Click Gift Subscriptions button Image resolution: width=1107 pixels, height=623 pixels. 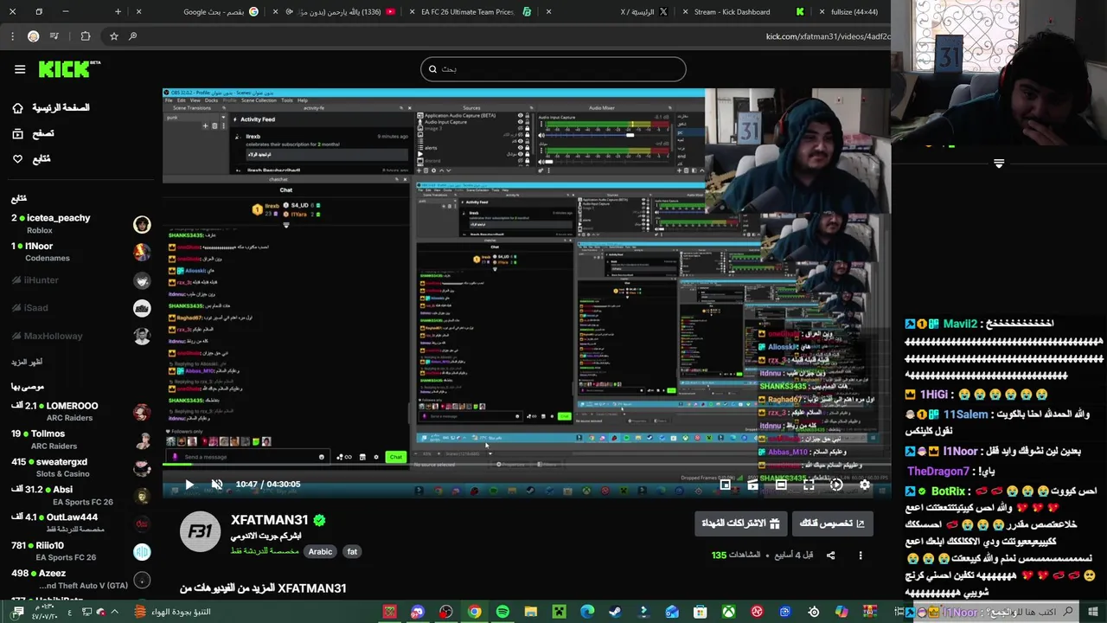point(741,523)
